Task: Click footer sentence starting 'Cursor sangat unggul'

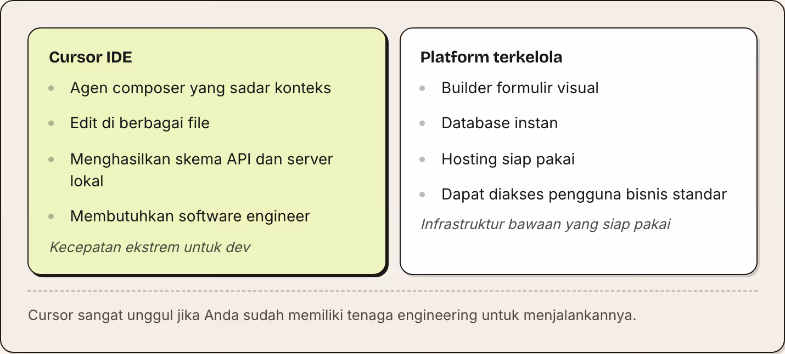Action: [x=332, y=316]
